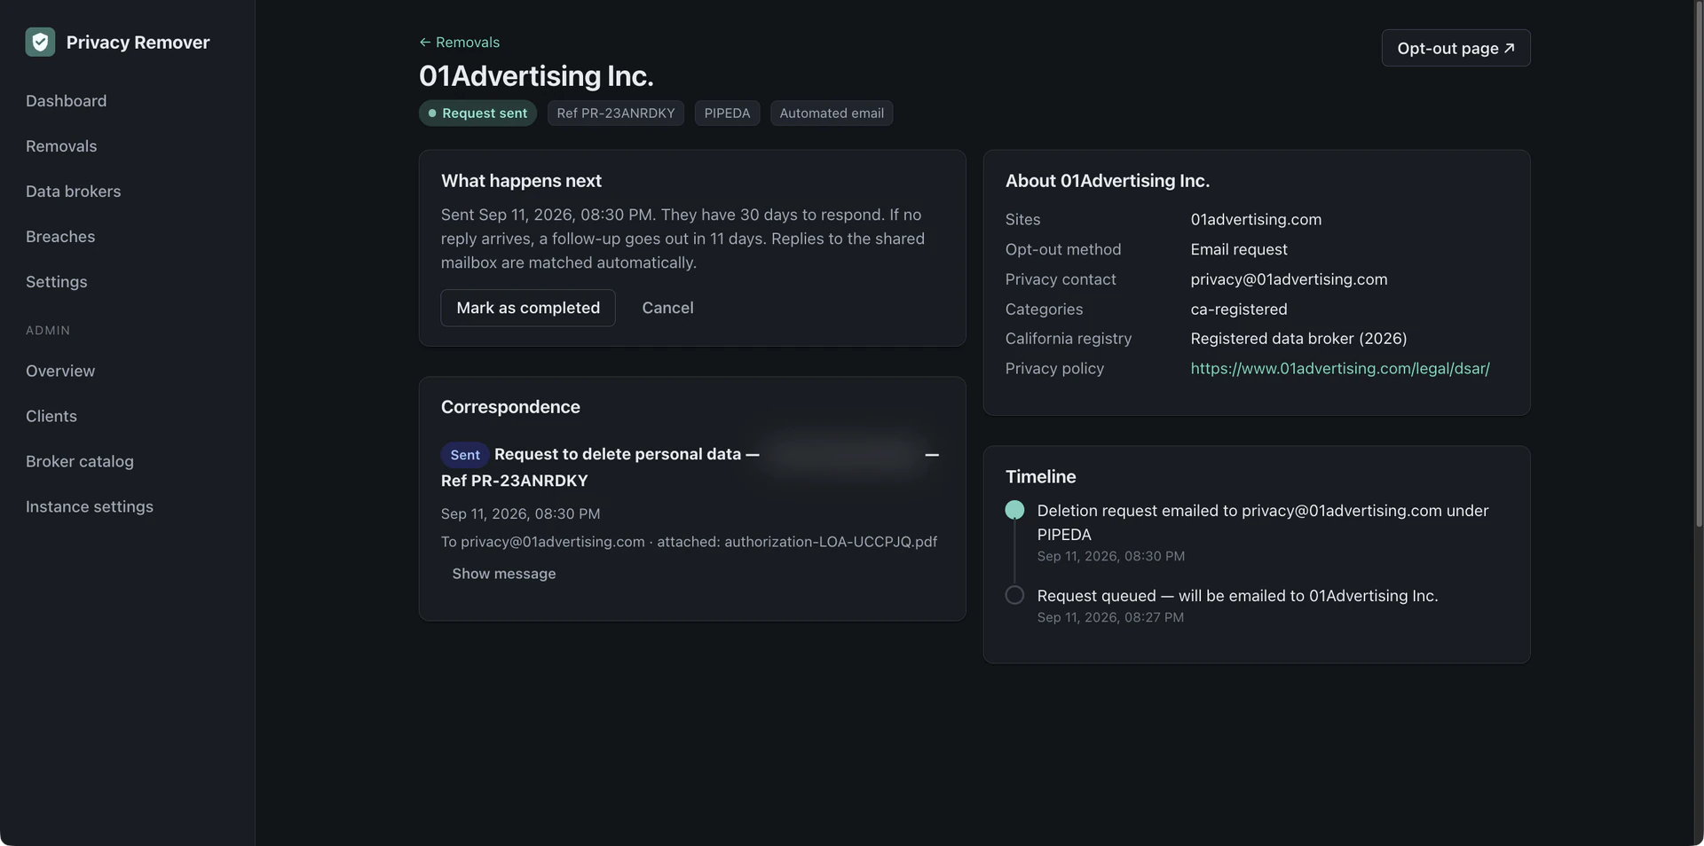Open the Broker catalog

(80, 461)
